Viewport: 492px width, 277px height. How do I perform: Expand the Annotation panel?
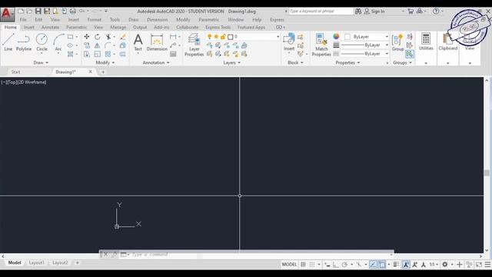156,63
